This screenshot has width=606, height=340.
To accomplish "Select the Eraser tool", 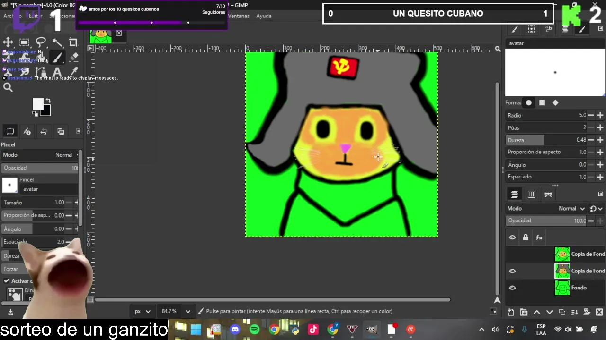I will [73, 58].
